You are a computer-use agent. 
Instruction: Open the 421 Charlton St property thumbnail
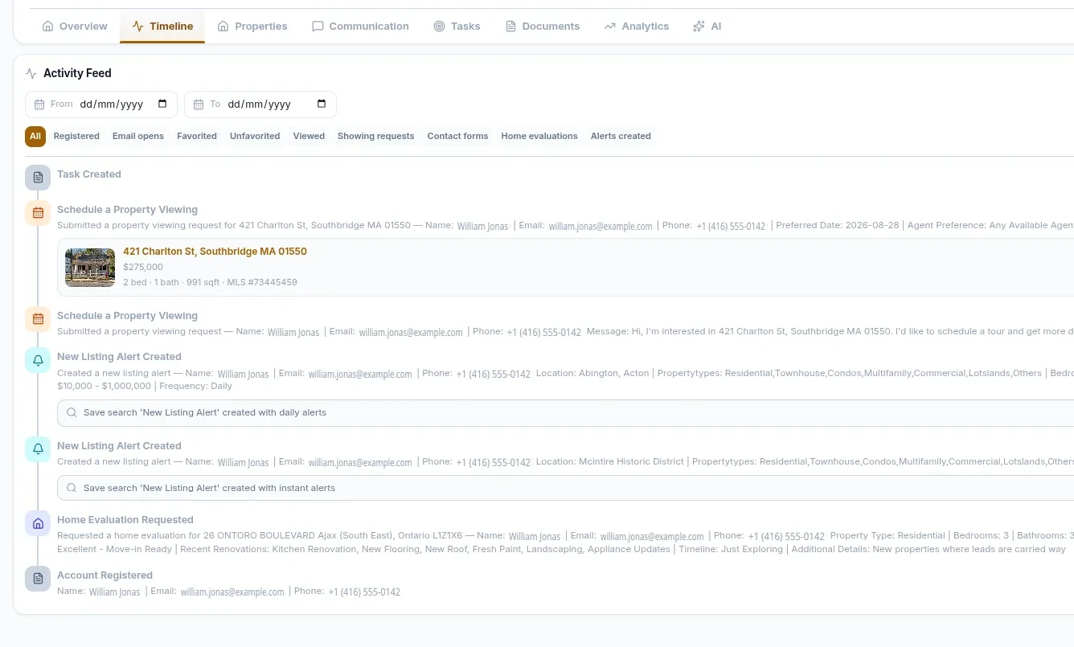tap(90, 268)
